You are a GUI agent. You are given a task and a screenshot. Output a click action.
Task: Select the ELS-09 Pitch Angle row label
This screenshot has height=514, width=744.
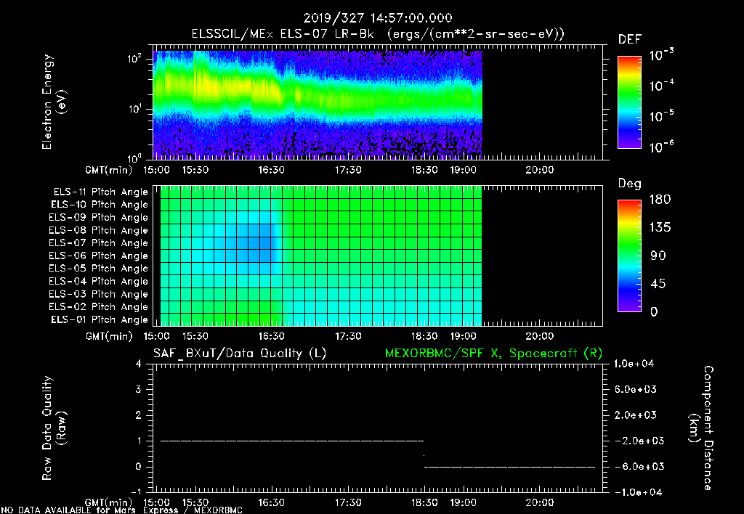pyautogui.click(x=99, y=218)
